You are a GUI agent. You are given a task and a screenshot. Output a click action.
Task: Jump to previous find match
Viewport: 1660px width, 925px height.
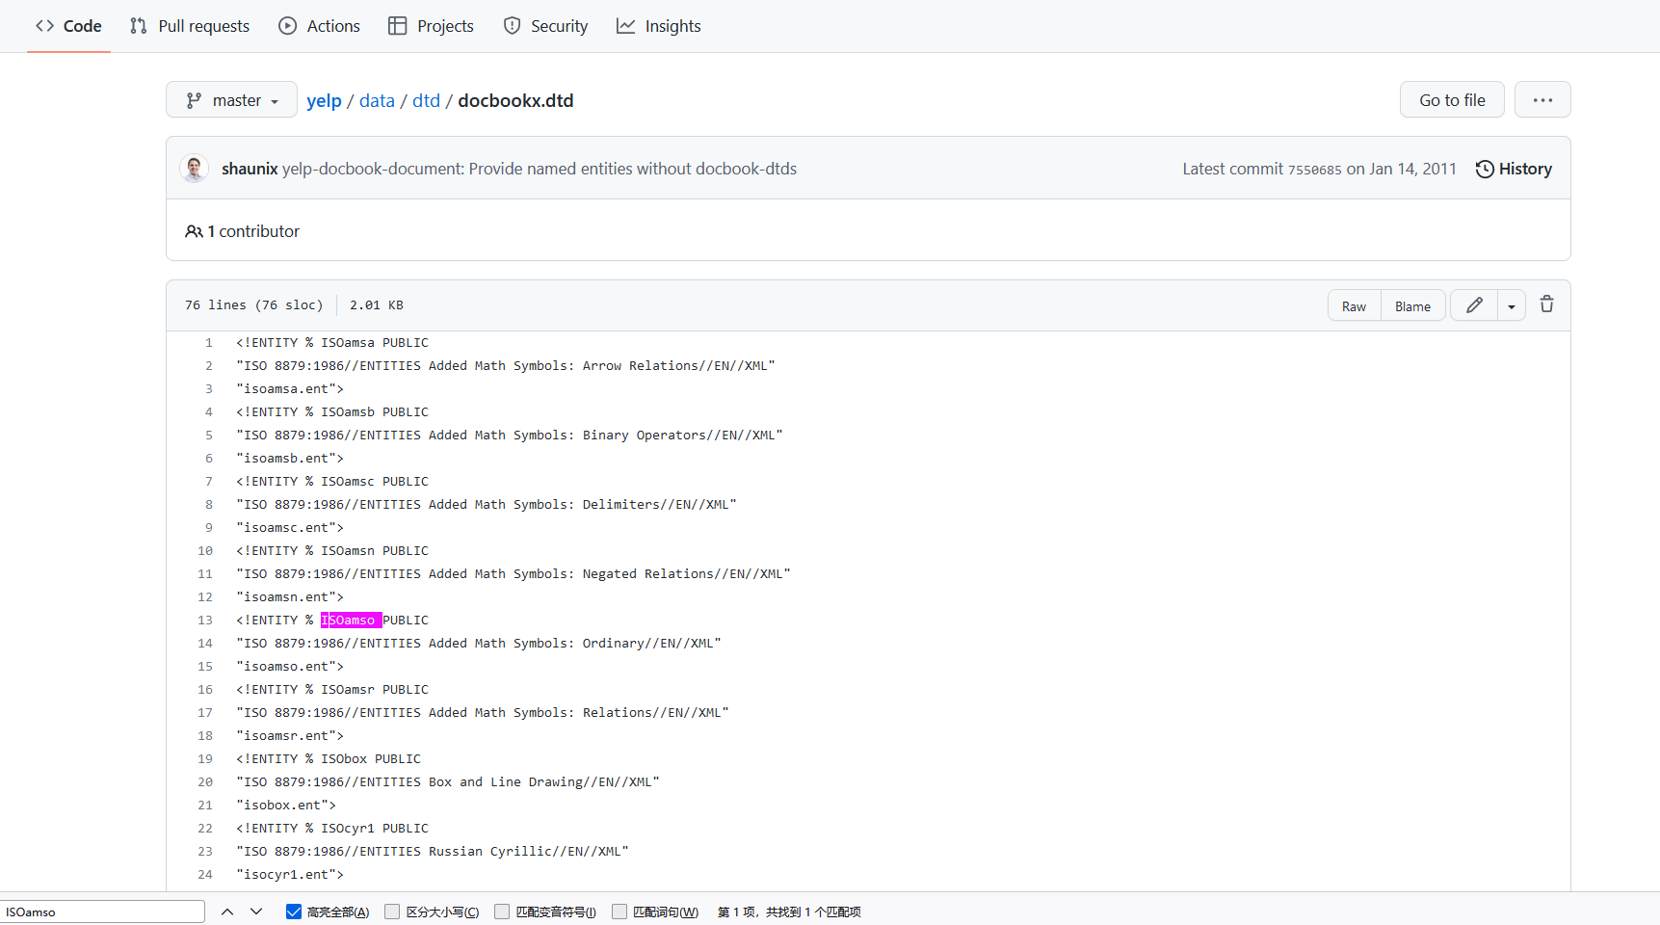pos(227,912)
